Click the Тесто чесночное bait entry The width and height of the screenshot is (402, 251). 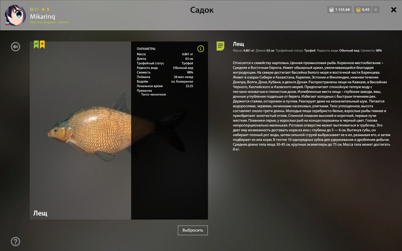pos(153,95)
